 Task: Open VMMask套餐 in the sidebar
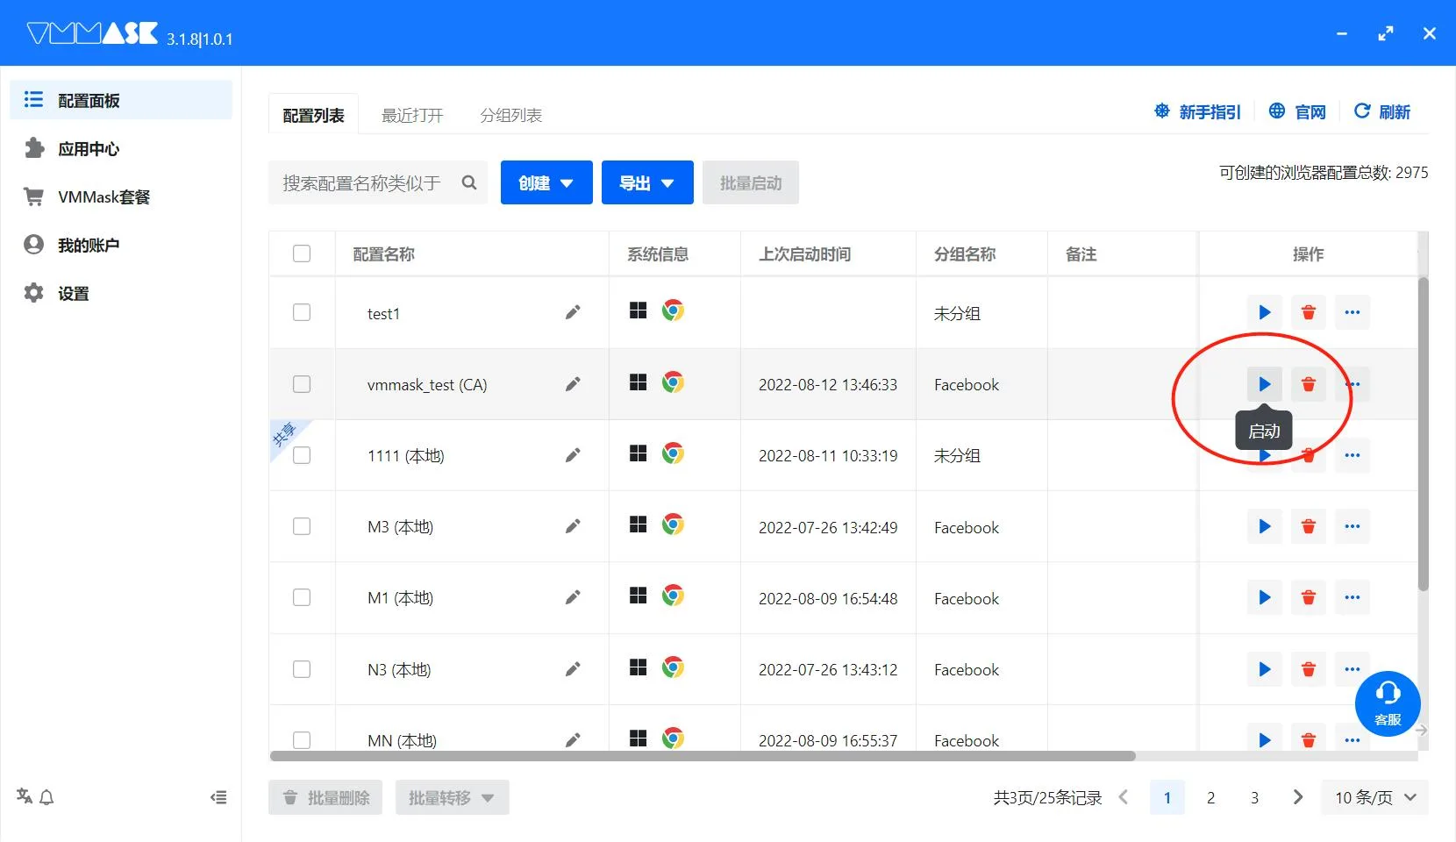click(x=121, y=196)
